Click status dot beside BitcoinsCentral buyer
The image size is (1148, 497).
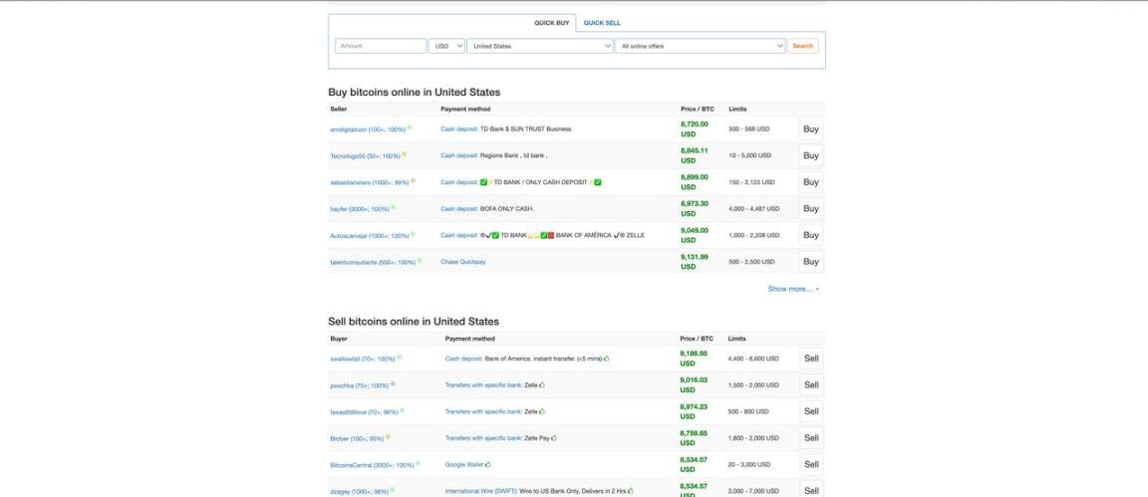point(420,463)
